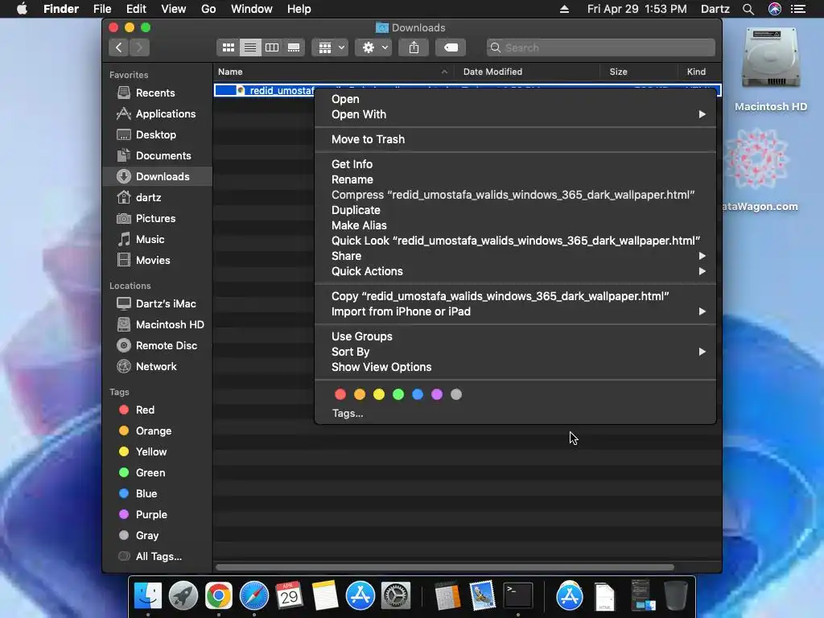Choose Quick Look for the html file
This screenshot has height=618, width=824.
point(515,241)
